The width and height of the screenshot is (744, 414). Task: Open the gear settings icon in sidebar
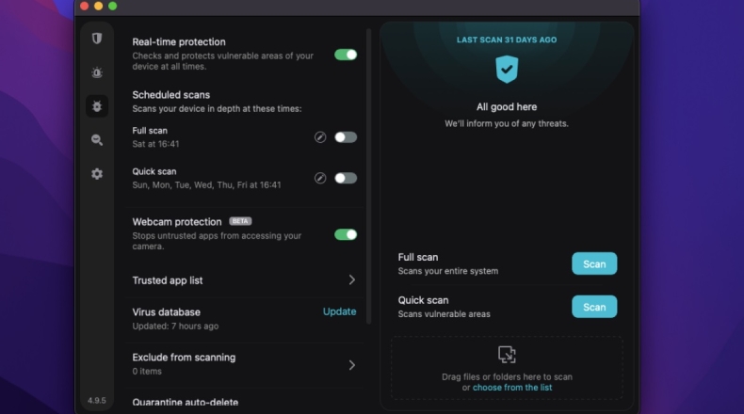tap(96, 173)
